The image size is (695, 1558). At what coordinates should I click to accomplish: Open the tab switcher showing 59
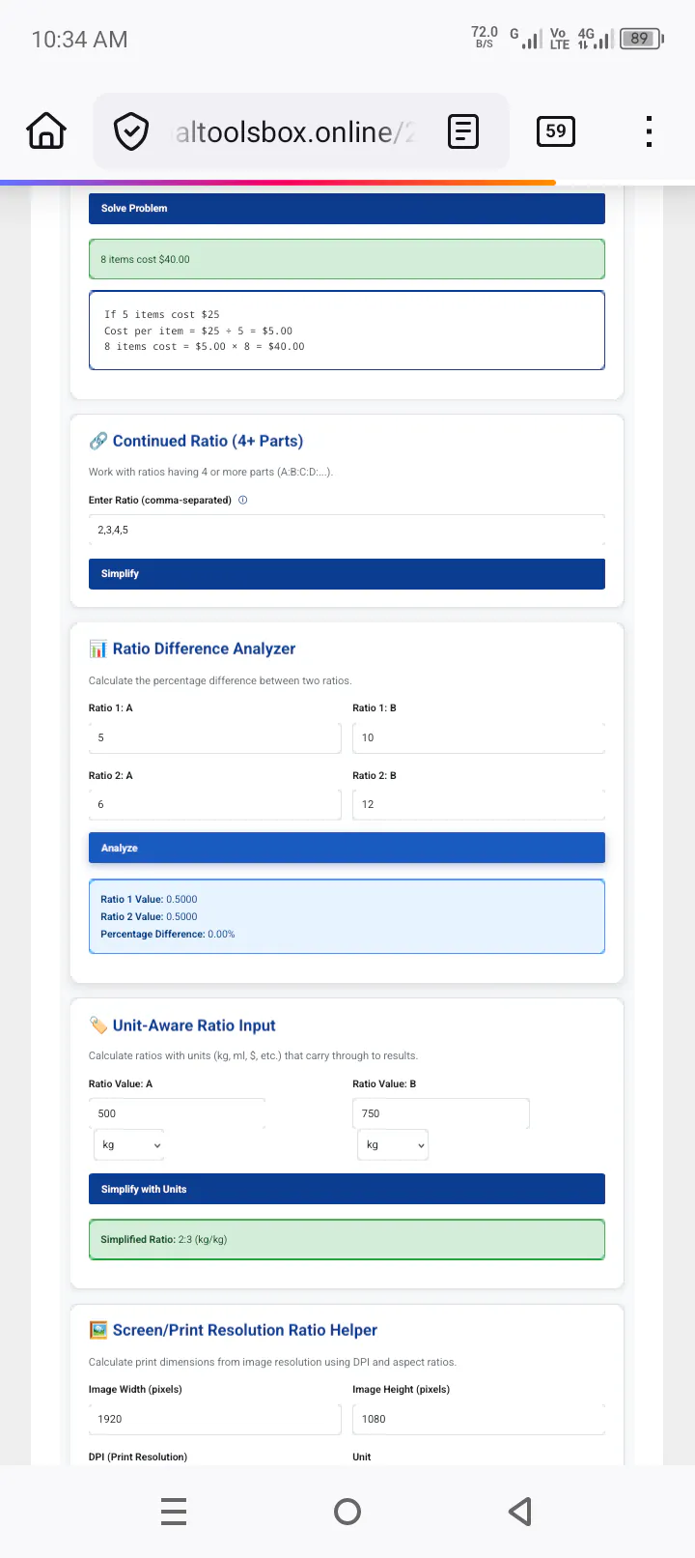[x=555, y=130]
